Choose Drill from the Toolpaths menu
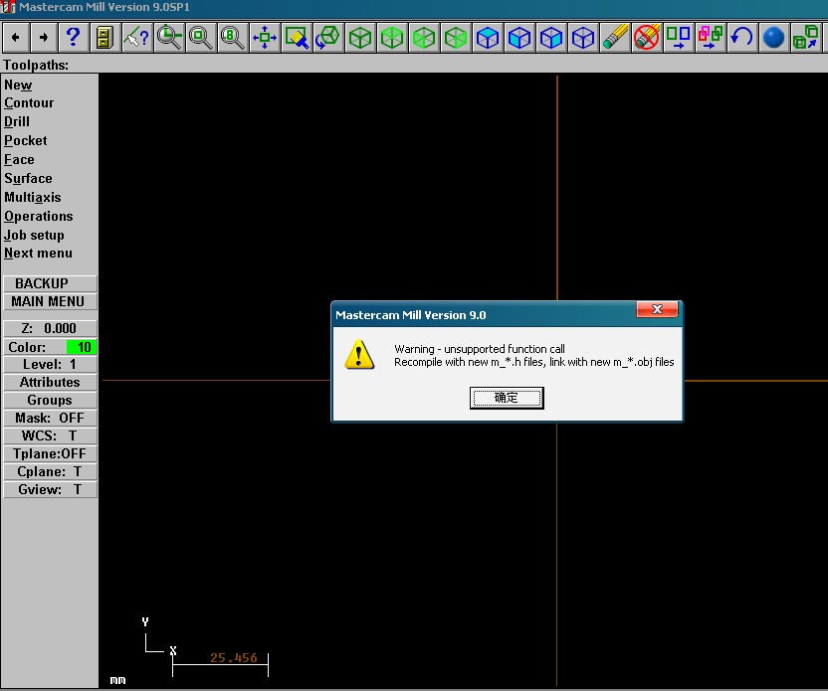This screenshot has width=828, height=691. coord(17,122)
